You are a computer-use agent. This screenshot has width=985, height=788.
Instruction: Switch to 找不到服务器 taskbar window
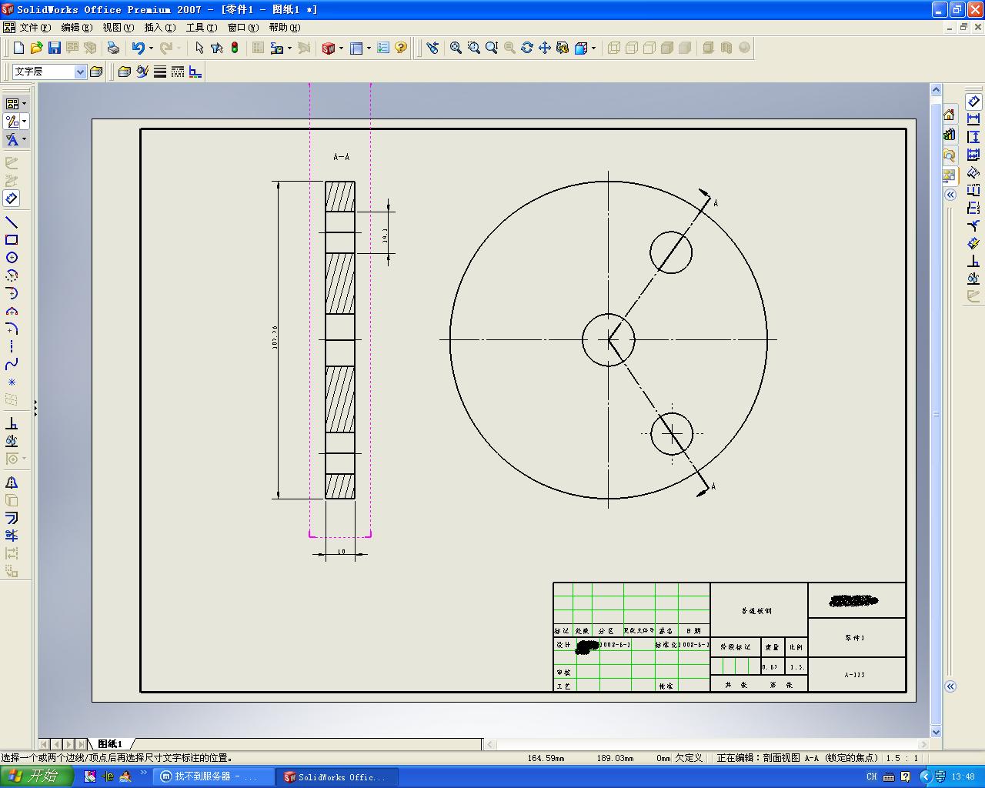(215, 776)
